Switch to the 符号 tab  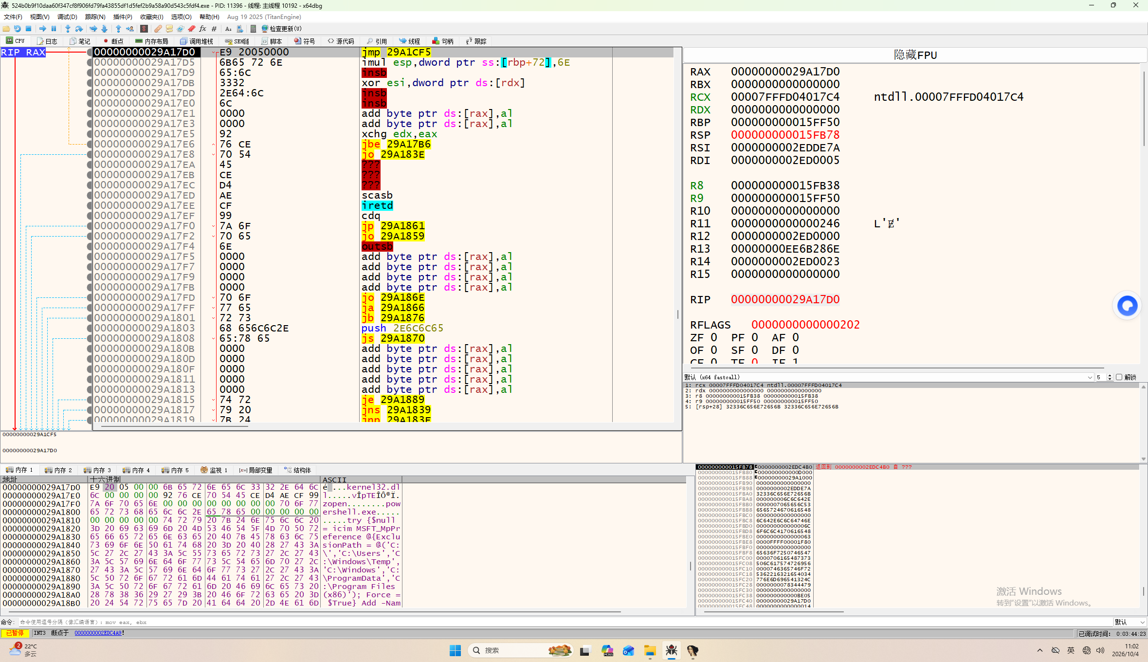click(x=305, y=41)
